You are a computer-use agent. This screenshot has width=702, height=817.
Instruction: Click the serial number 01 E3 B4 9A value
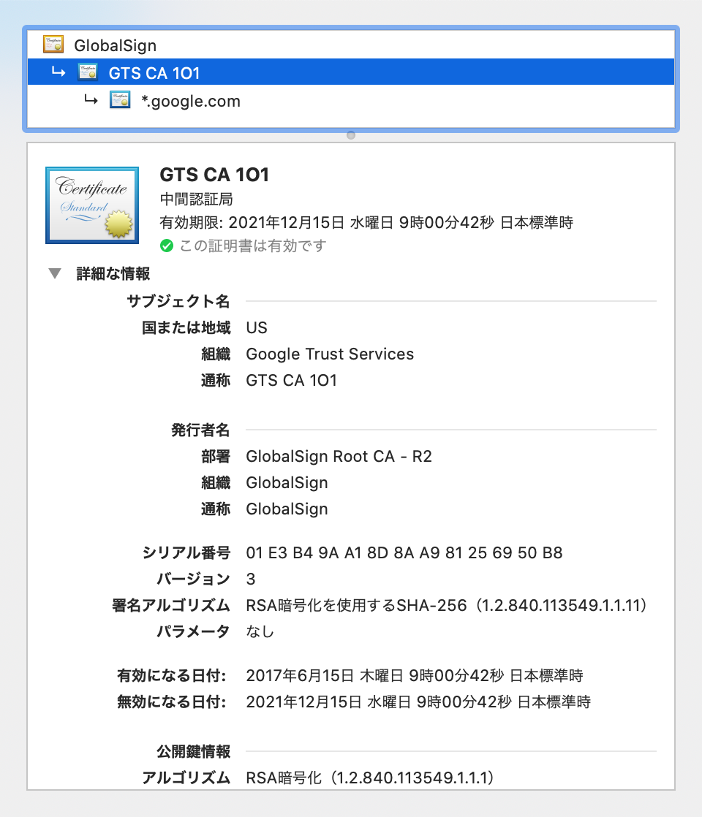click(404, 553)
